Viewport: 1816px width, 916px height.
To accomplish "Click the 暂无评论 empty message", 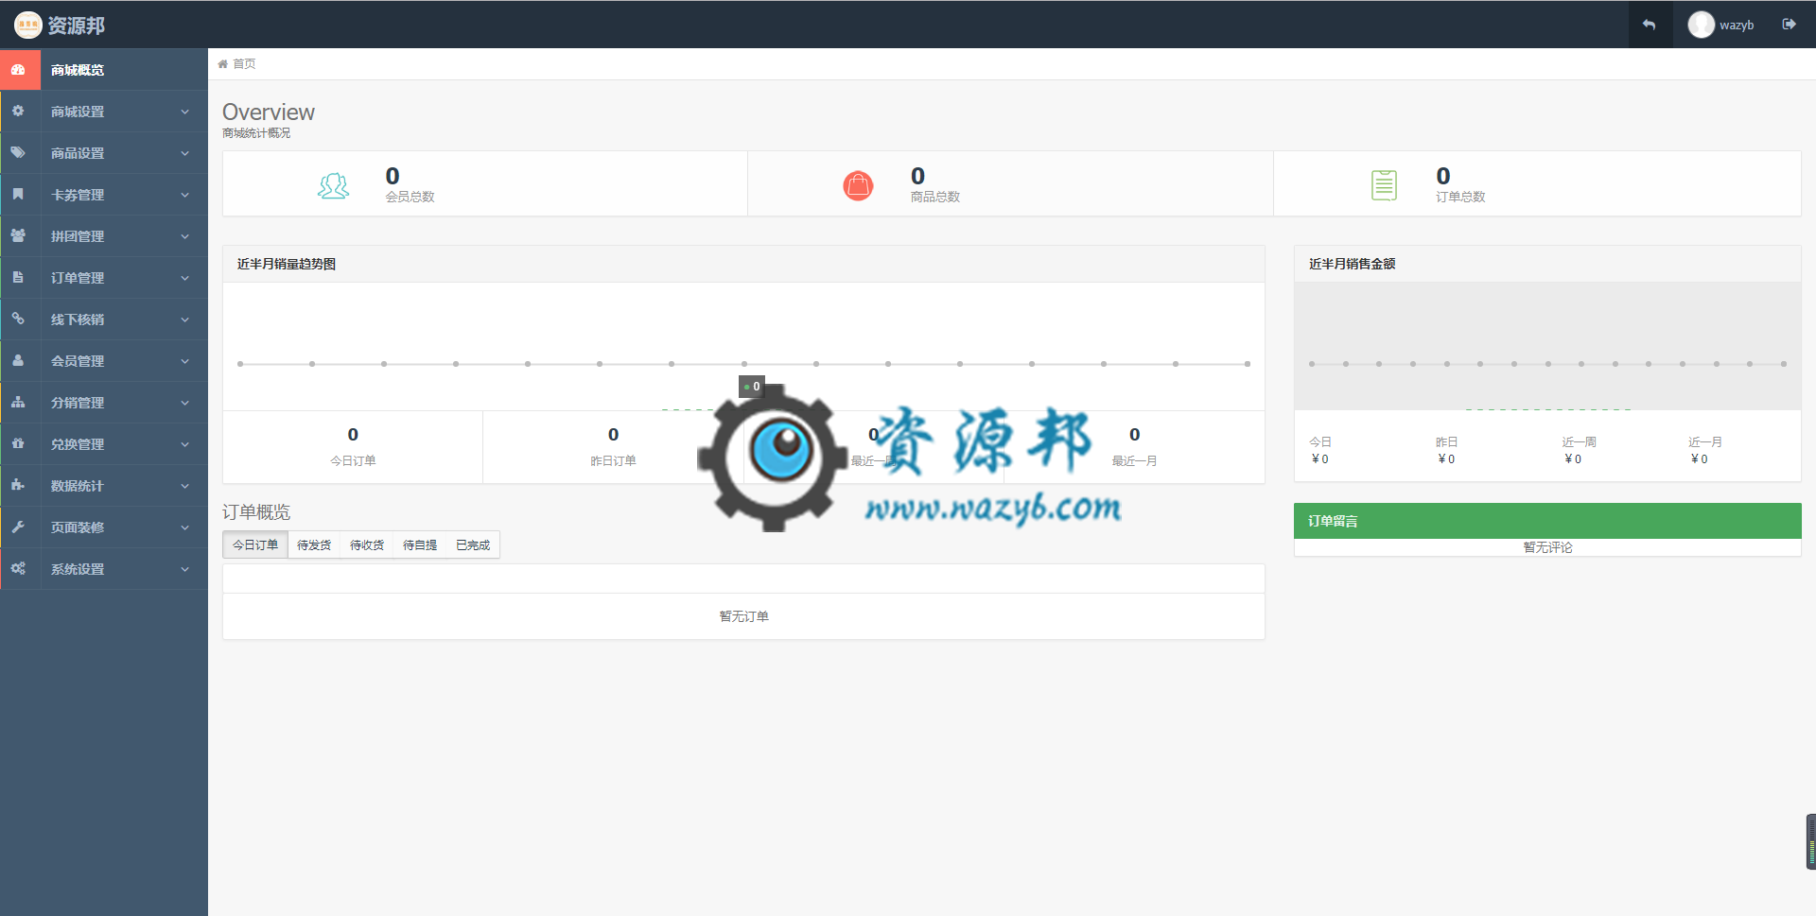I will pyautogui.click(x=1547, y=547).
